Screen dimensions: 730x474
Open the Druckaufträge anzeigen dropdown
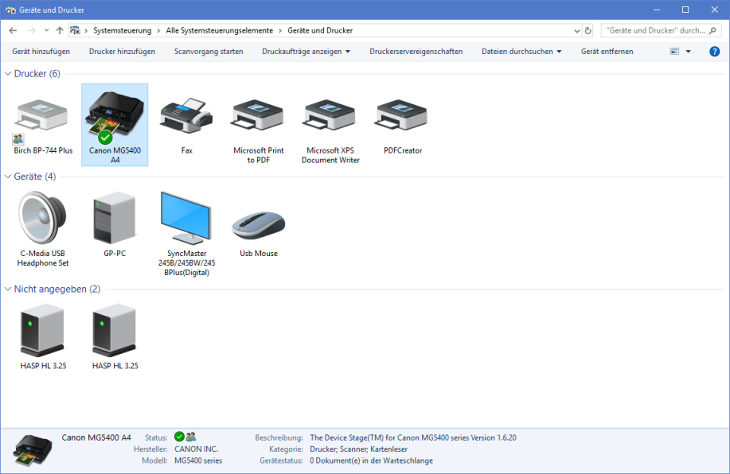(306, 52)
